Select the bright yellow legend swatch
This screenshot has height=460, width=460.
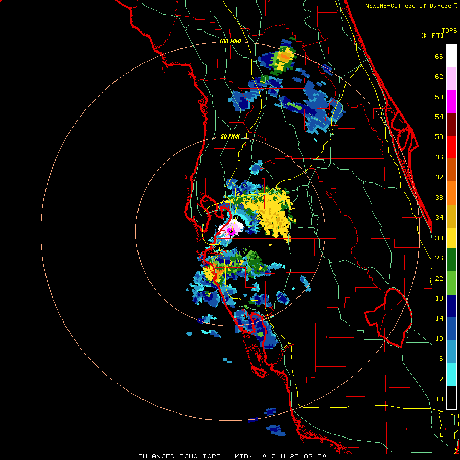tap(451, 238)
